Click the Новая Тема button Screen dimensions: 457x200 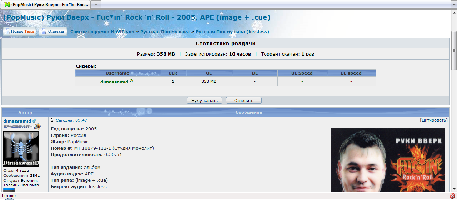click(19, 31)
